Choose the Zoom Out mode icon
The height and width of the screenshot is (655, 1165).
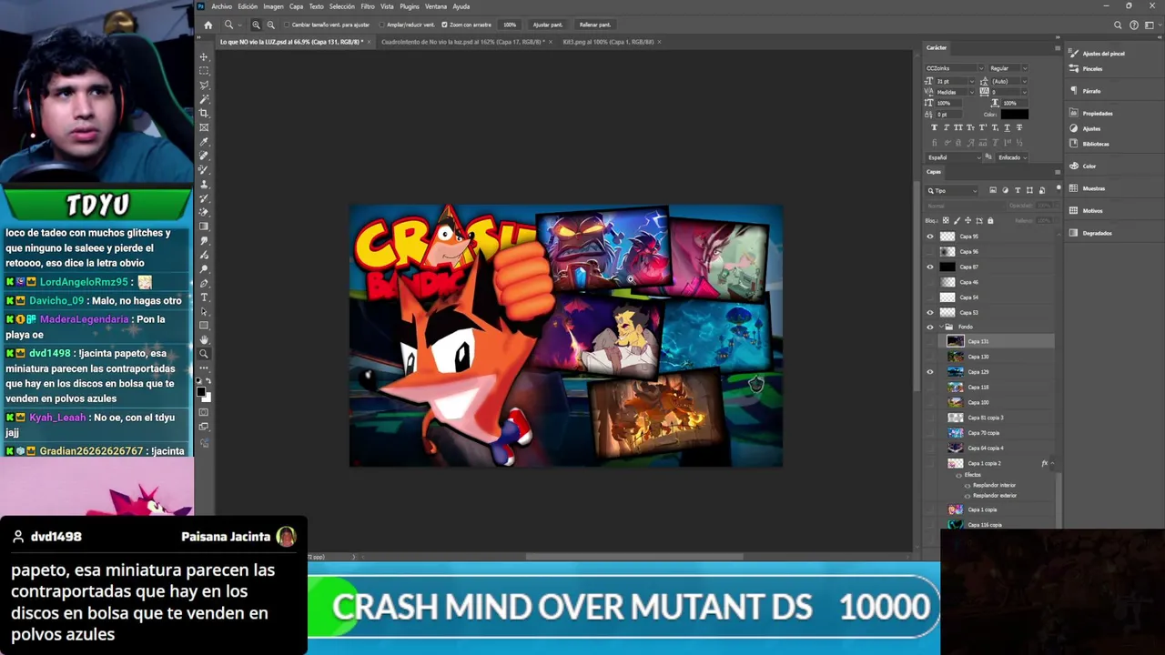[270, 25]
